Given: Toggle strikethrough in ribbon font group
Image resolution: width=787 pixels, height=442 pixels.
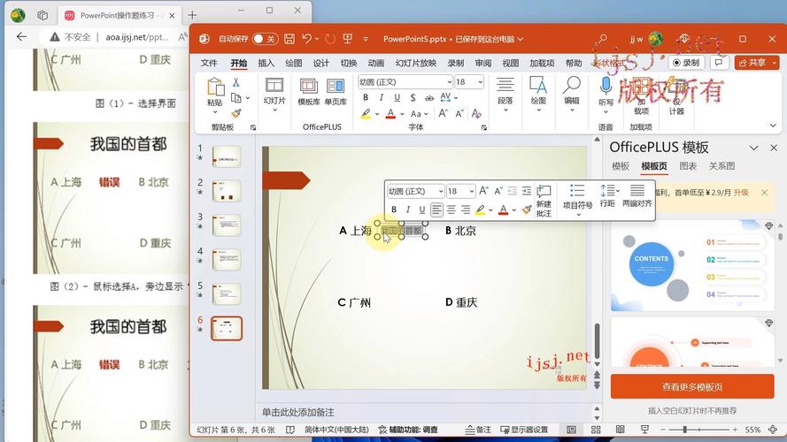Looking at the screenshot, I should pos(429,98).
